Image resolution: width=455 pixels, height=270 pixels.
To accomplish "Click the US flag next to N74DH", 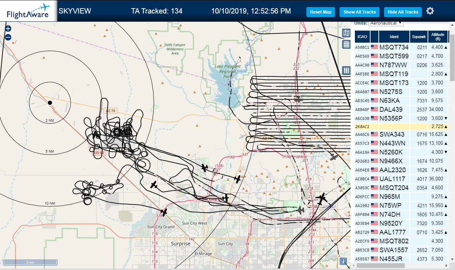I will [x=374, y=214].
